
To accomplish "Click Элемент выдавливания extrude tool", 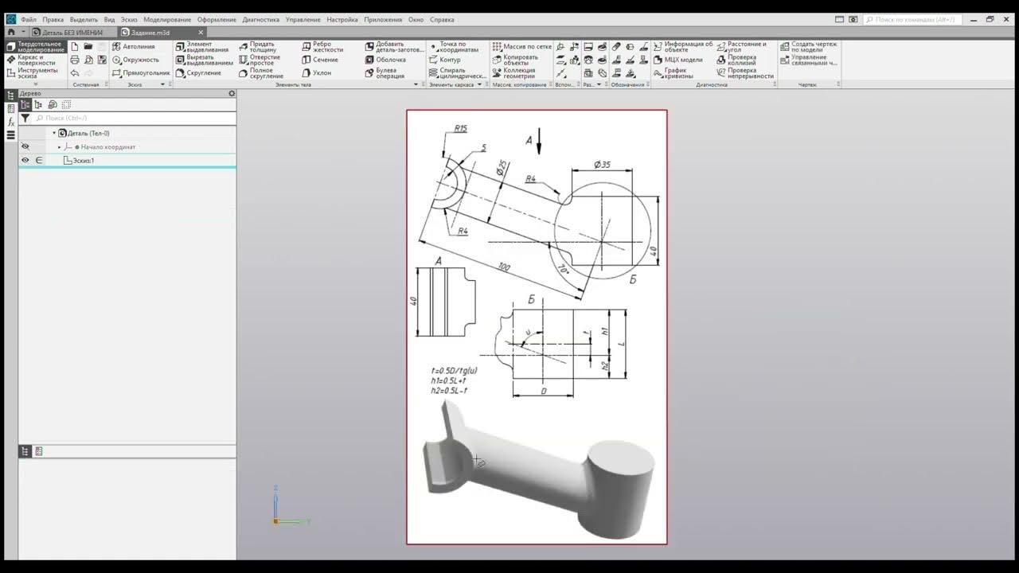I will (x=201, y=46).
